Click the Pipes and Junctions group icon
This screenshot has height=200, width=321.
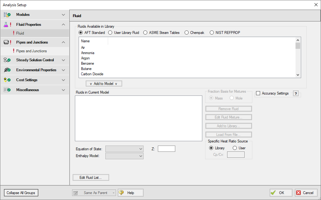coord(6,42)
